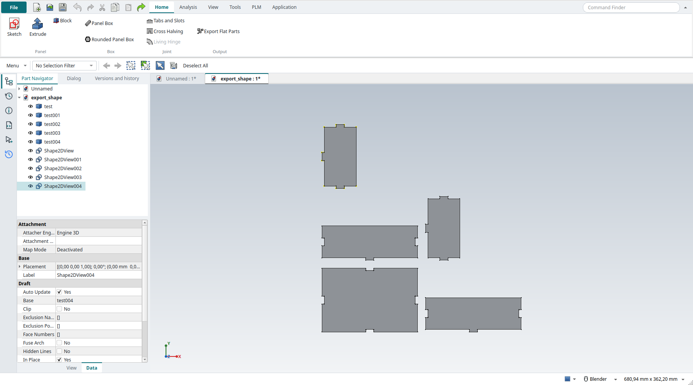Expand the Placement property
The height and width of the screenshot is (385, 693).
(20, 266)
